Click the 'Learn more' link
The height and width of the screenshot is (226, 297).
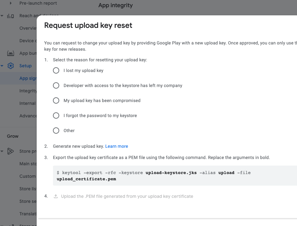point(117,146)
